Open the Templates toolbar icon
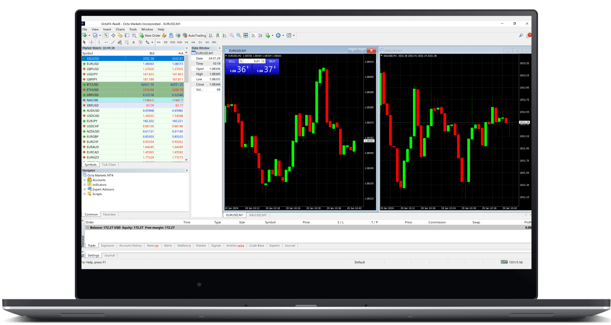 click(289, 35)
